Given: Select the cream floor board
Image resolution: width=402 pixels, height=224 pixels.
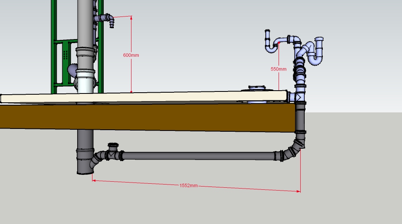Looking at the screenshot, I should click(x=144, y=97).
